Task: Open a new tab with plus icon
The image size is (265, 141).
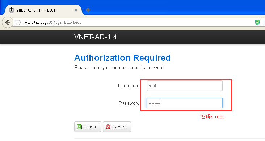Action: coord(88,10)
